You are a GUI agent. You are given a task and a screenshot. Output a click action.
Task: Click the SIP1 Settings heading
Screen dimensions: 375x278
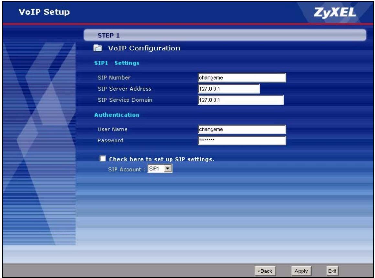pos(117,63)
